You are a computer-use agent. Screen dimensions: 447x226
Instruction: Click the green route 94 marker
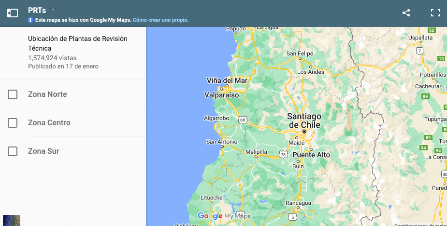pos(423,148)
